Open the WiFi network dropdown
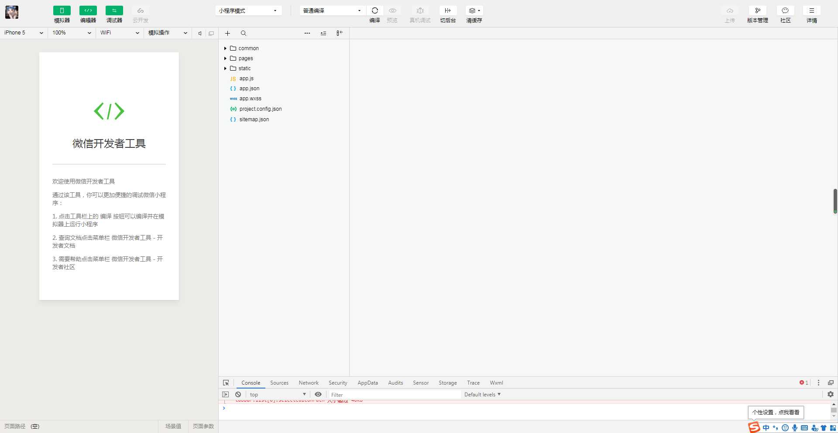Image resolution: width=838 pixels, height=433 pixels. tap(120, 33)
